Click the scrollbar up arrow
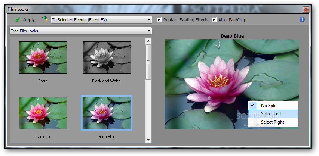 pyautogui.click(x=148, y=41)
